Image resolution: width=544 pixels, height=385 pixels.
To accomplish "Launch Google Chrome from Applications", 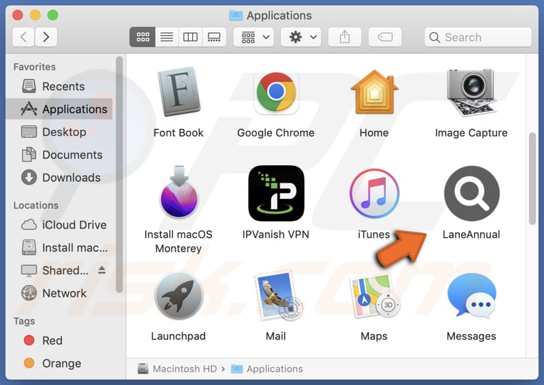I will click(x=276, y=92).
